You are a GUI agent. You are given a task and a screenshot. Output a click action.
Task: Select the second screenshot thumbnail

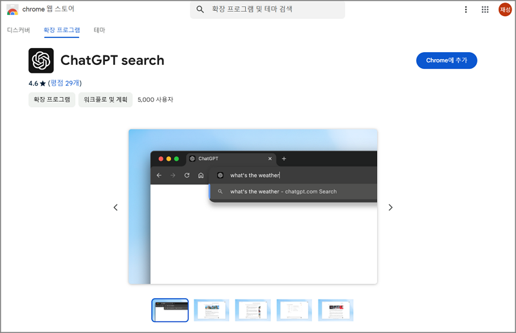click(211, 310)
